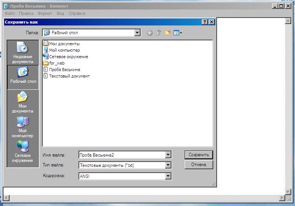
Task: Click the Back navigation arrow icon
Action: tap(150, 33)
